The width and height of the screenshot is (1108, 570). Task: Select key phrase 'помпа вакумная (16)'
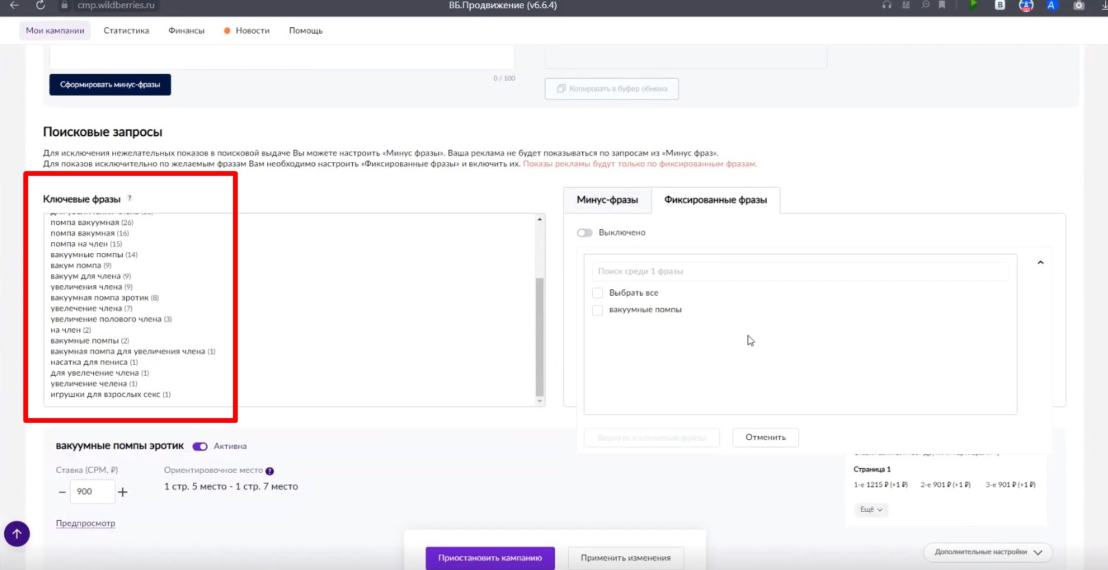click(90, 233)
